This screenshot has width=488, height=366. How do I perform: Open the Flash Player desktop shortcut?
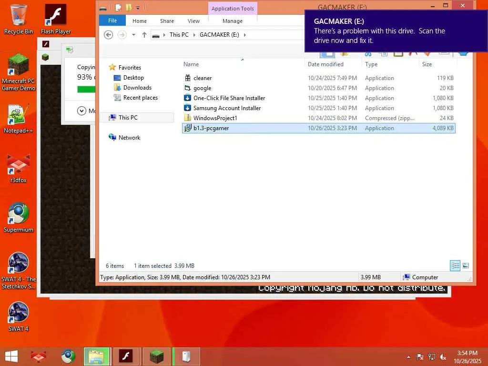(56, 19)
